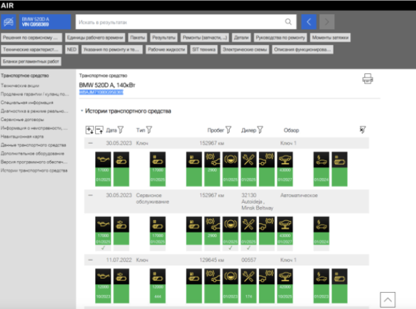Open Сервисные договоры in the sidebar
This screenshot has height=309, width=416.
pyautogui.click(x=22, y=120)
